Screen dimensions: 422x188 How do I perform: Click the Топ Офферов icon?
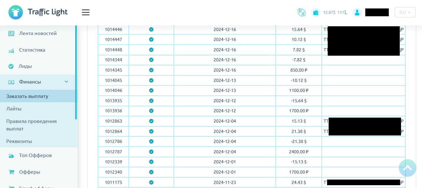pyautogui.click(x=11, y=155)
